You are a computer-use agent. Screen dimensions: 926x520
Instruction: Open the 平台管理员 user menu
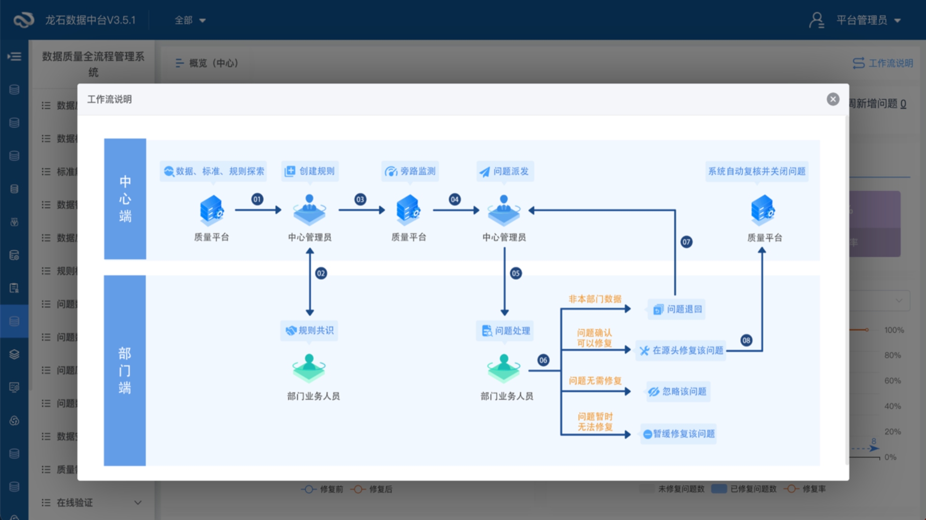[x=855, y=20]
